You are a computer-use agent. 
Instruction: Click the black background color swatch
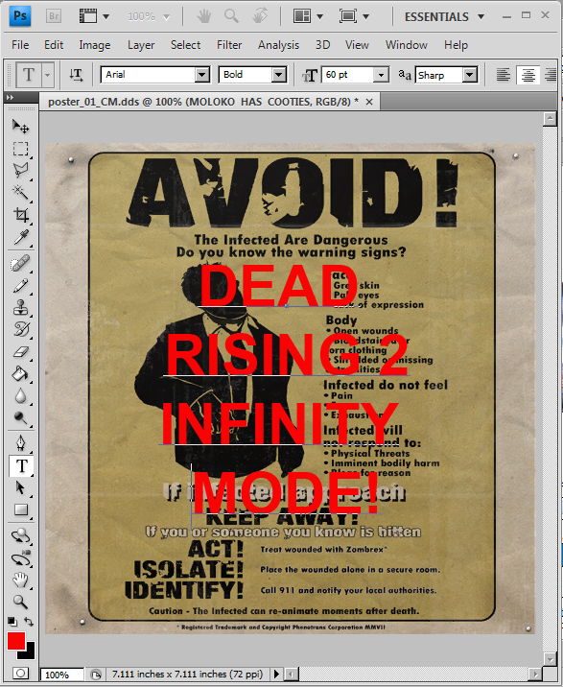click(30, 653)
